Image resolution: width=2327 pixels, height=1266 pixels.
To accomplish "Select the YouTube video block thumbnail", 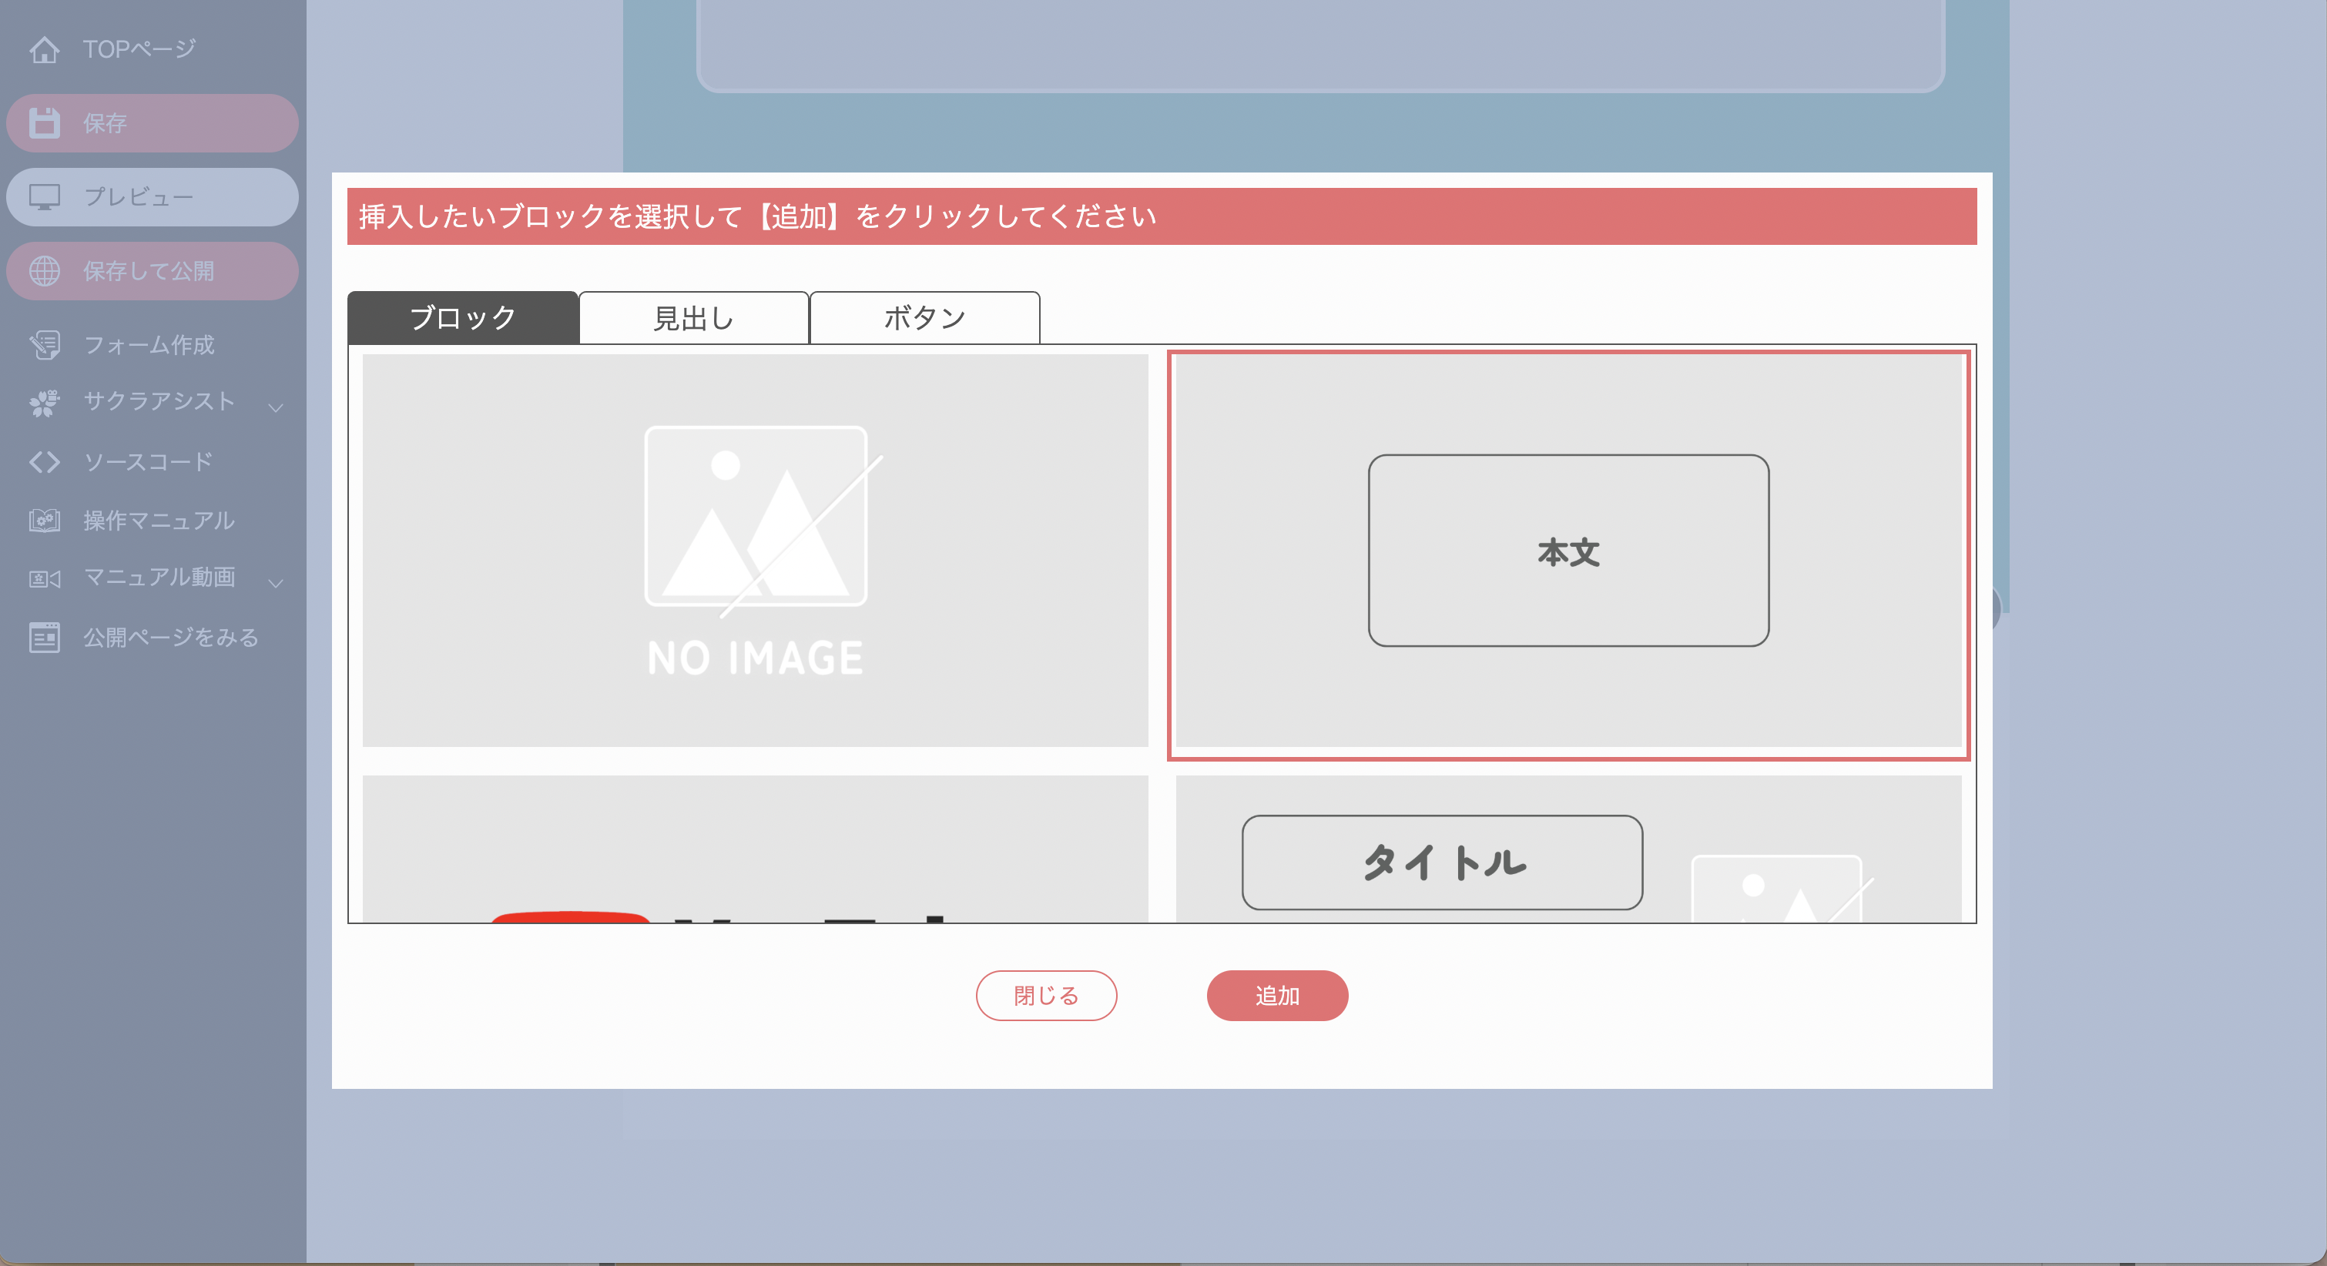I will click(755, 849).
